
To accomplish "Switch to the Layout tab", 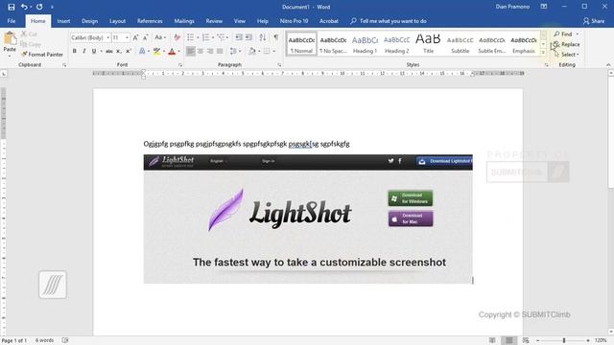I will pyautogui.click(x=117, y=21).
